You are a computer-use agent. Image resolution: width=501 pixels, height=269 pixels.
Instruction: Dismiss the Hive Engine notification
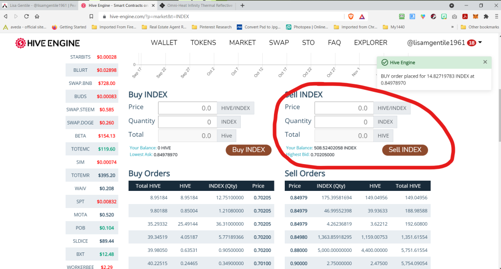click(x=485, y=62)
